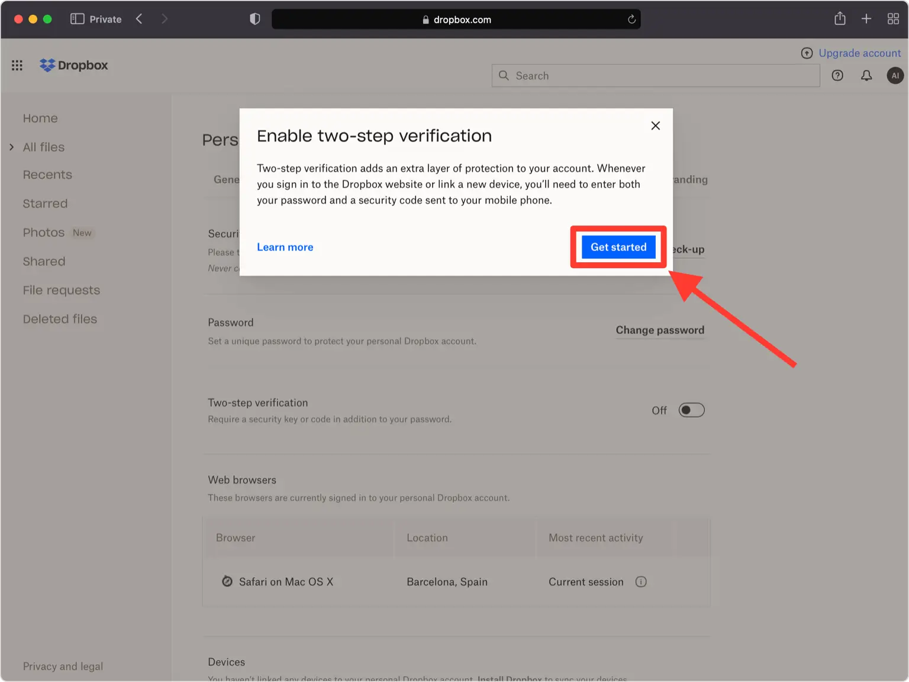
Task: Click the Current session info icon
Action: [641, 582]
